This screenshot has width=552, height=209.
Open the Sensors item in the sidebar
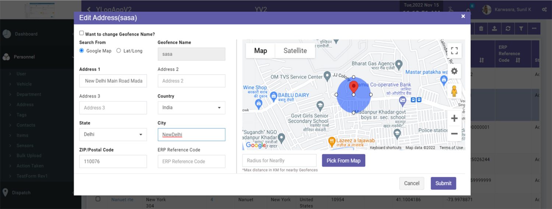pyautogui.click(x=25, y=146)
